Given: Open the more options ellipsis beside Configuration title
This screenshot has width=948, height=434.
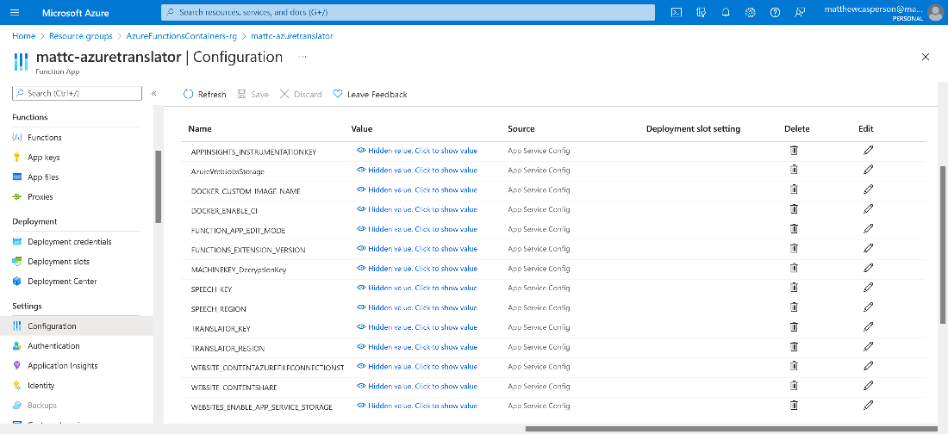Looking at the screenshot, I should point(302,57).
